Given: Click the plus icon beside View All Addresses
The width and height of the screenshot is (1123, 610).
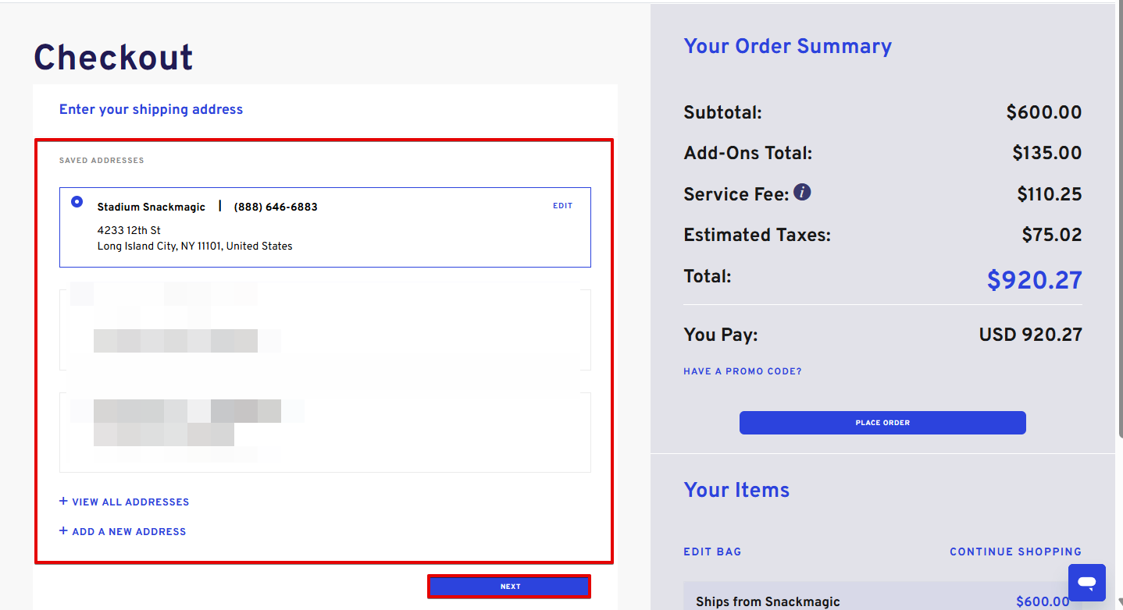Looking at the screenshot, I should (x=63, y=501).
